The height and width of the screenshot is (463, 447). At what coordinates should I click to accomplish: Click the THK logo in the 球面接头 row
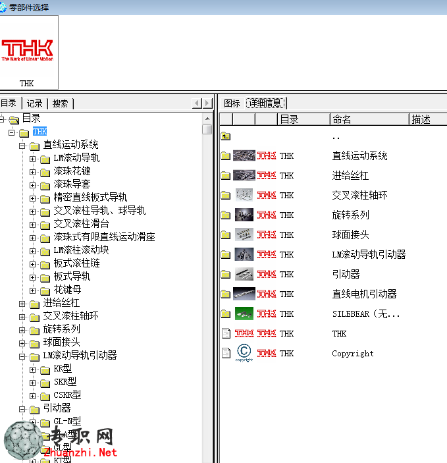(267, 234)
